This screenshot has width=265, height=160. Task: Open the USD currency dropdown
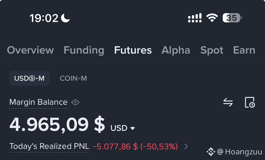pos(123,128)
